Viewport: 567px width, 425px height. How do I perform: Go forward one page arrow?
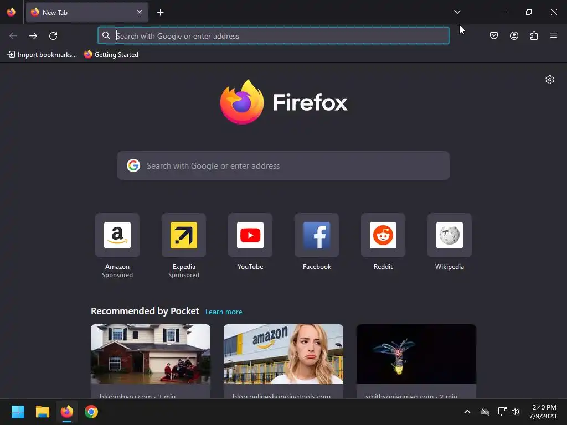[x=33, y=36]
